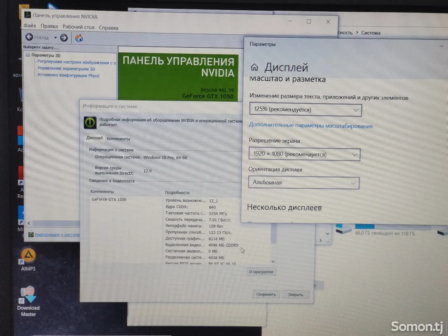The height and width of the screenshot is (336, 448).
Task: Open the Back history dropdown arrow
Action: pos(55,38)
